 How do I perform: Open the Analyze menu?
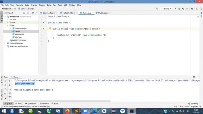pos(34,5)
